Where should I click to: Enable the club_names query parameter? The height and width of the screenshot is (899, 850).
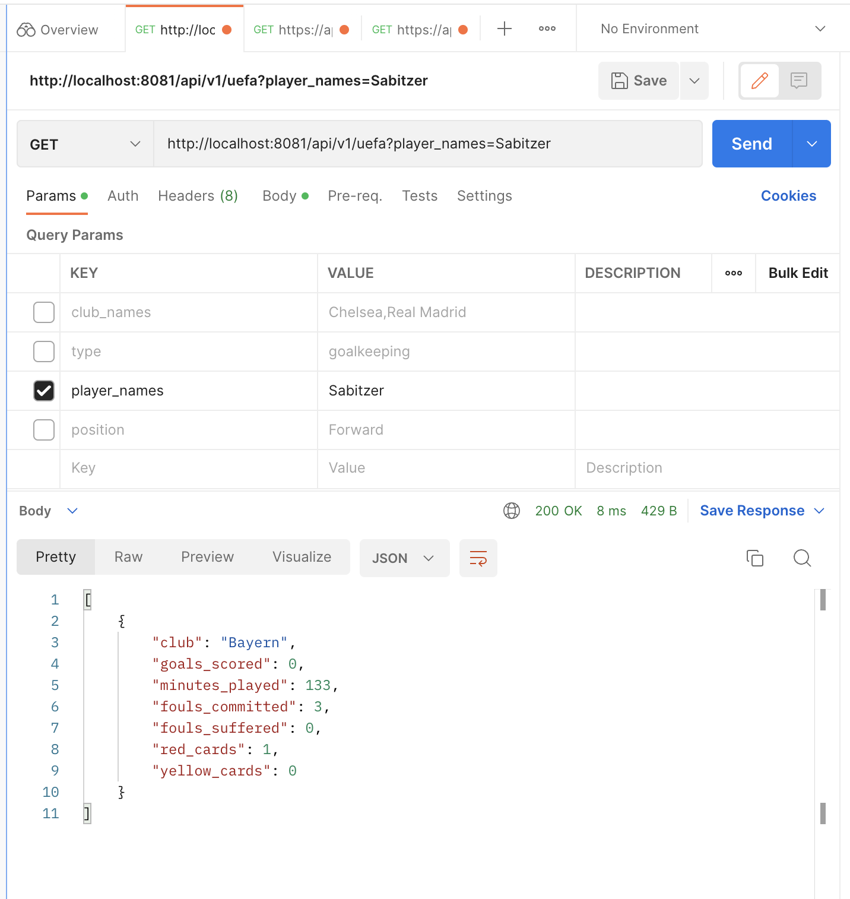44,312
